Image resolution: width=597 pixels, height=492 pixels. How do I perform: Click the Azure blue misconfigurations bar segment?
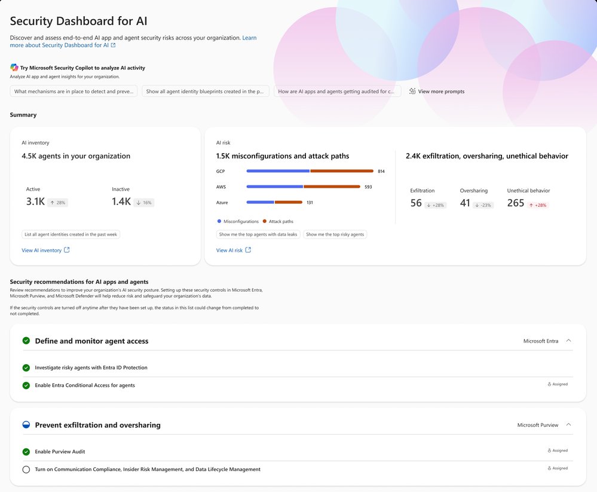[x=261, y=202]
